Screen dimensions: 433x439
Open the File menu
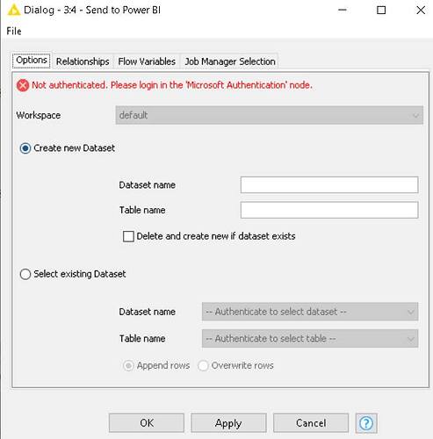[x=14, y=31]
